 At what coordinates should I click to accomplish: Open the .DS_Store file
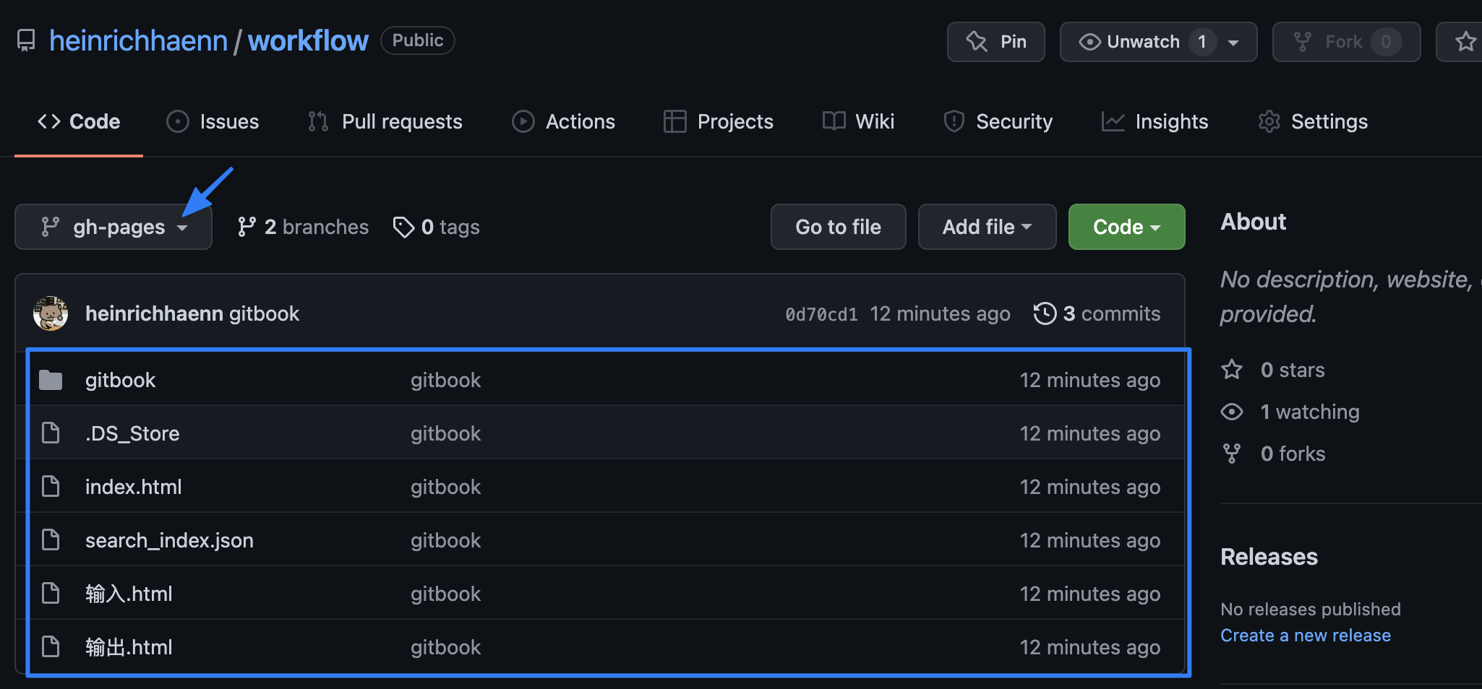point(132,433)
